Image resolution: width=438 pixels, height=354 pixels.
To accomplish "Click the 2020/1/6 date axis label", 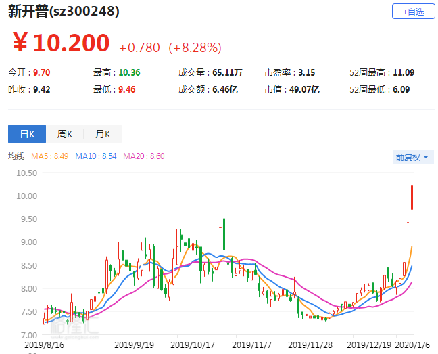I will [412, 345].
